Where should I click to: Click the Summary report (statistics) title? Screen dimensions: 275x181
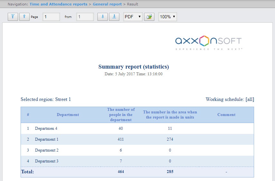click(x=133, y=67)
